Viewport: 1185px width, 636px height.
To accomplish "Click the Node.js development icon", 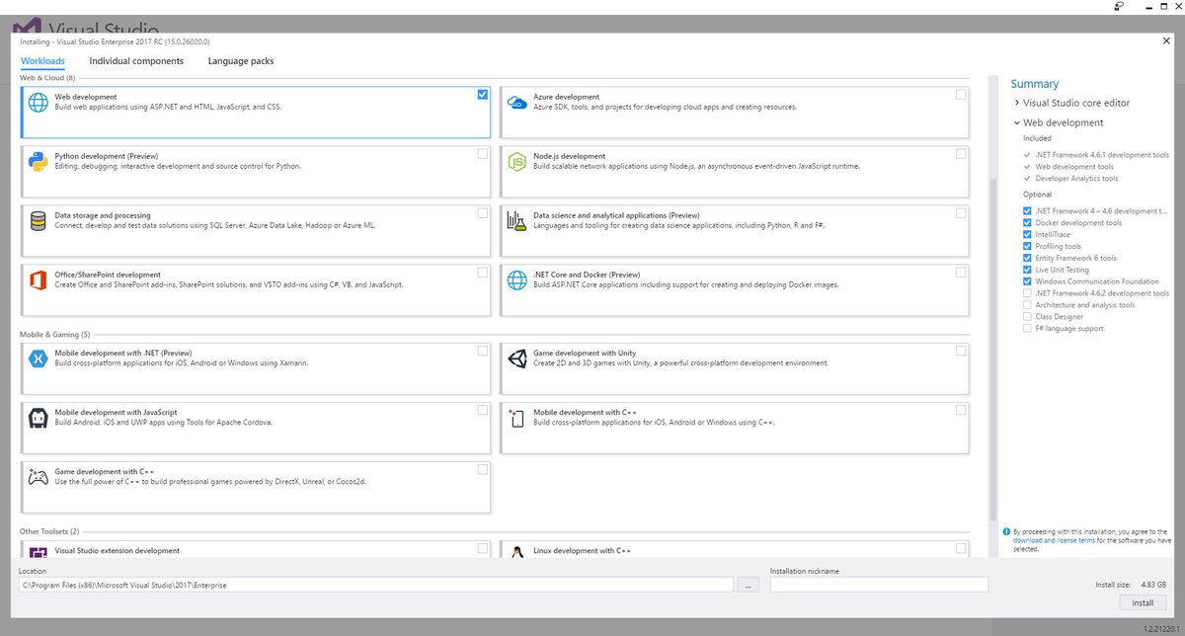I will [x=516, y=161].
